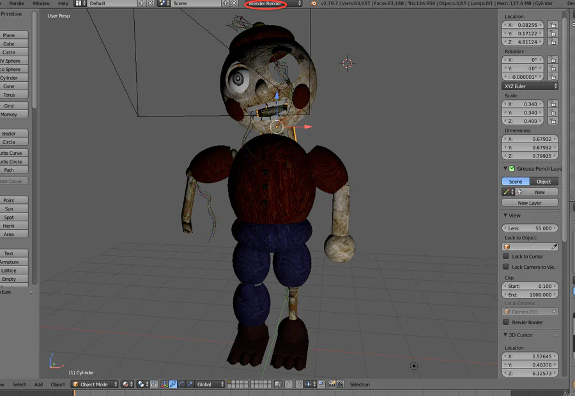This screenshot has width=575, height=396.
Task: Open Global transform orientation dropdown
Action: pyautogui.click(x=210, y=384)
